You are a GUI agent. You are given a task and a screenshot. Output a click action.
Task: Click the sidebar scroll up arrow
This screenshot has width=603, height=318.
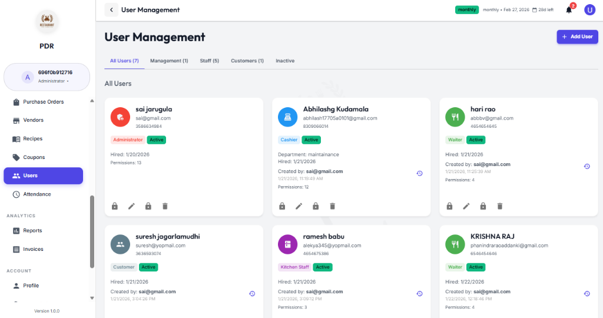(92, 101)
